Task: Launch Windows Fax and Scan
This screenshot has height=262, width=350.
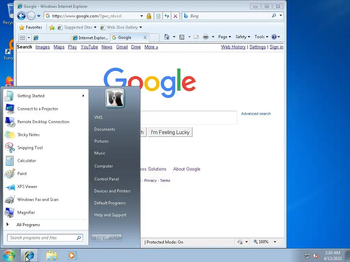Action: (46, 199)
